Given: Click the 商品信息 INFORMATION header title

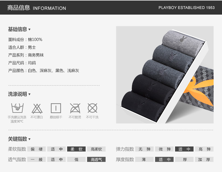Looking at the screenshot, I should pos(37,8).
